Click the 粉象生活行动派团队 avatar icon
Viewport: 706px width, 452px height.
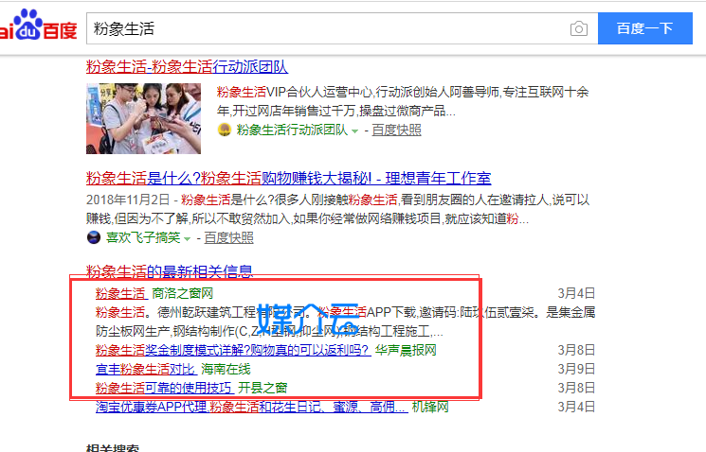tap(225, 130)
